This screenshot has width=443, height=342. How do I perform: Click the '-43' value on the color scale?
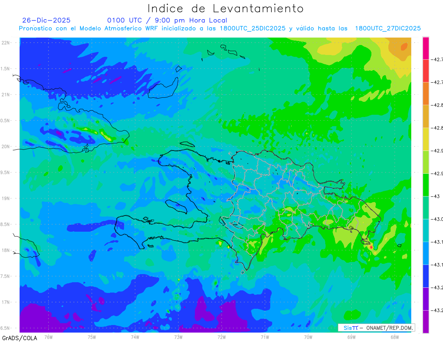point(436,196)
